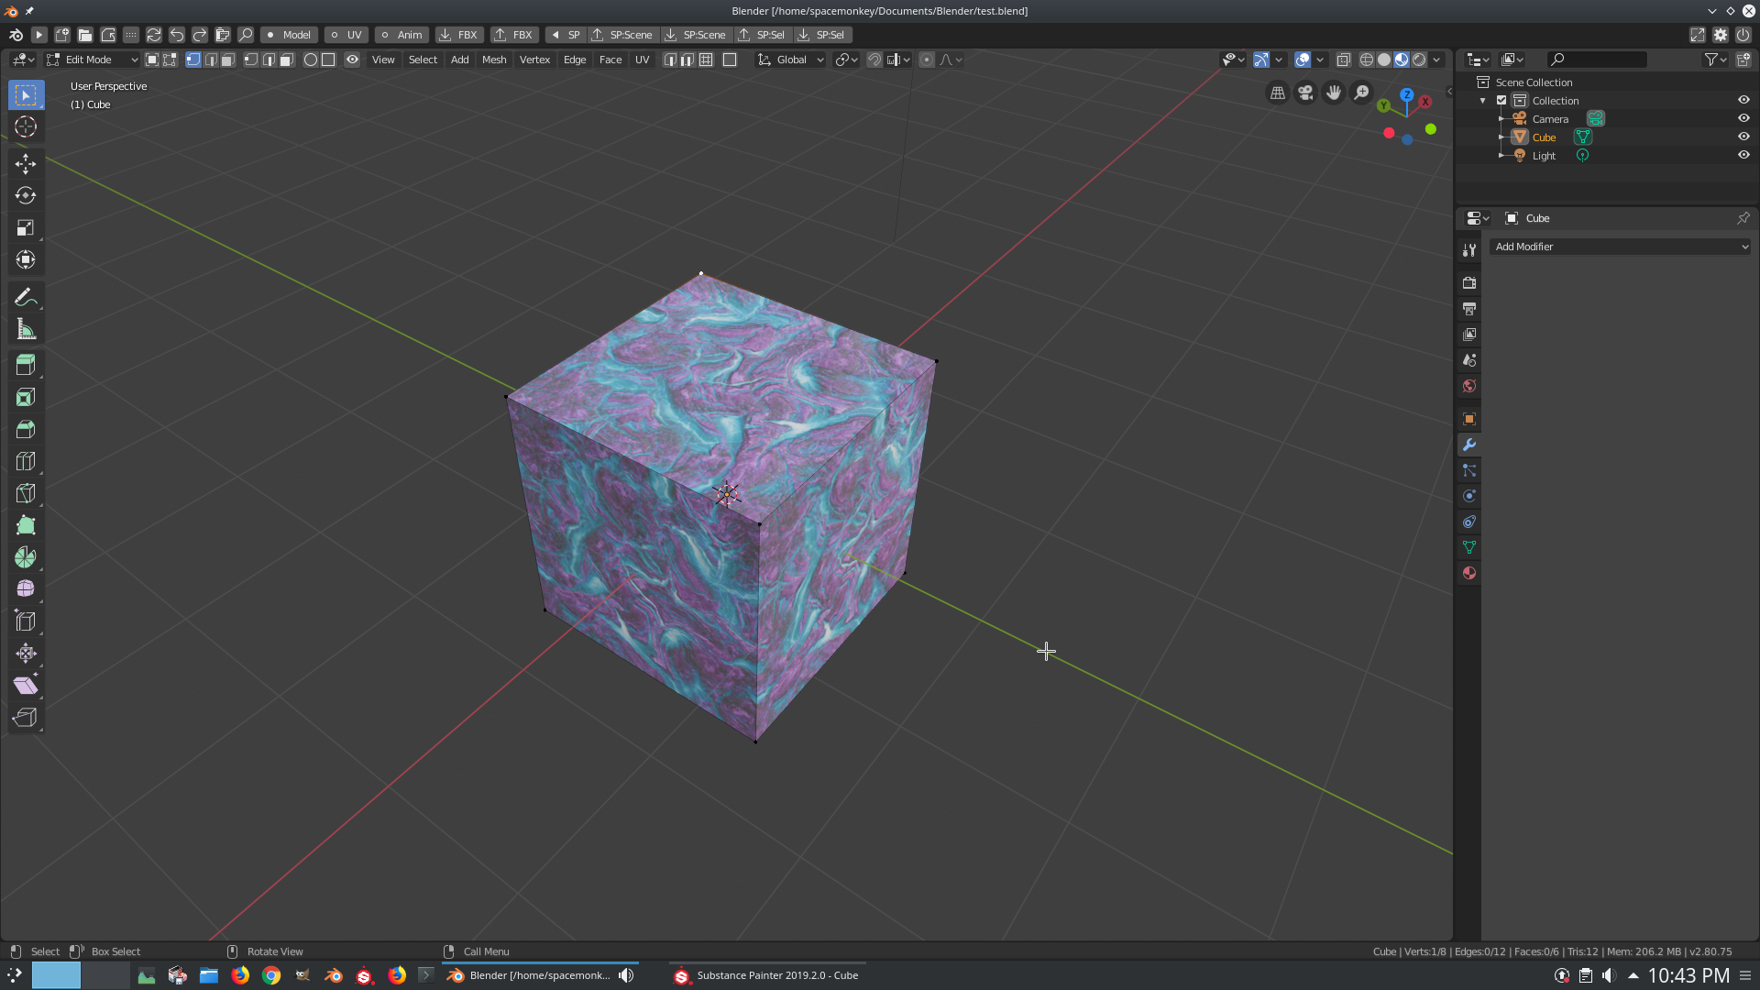
Task: Switch to Solid viewport shading
Action: coord(1384,60)
